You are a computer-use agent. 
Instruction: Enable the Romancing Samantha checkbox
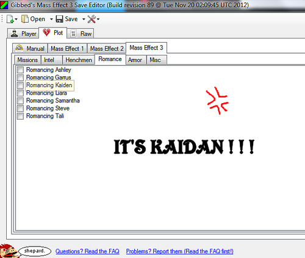pos(20,101)
